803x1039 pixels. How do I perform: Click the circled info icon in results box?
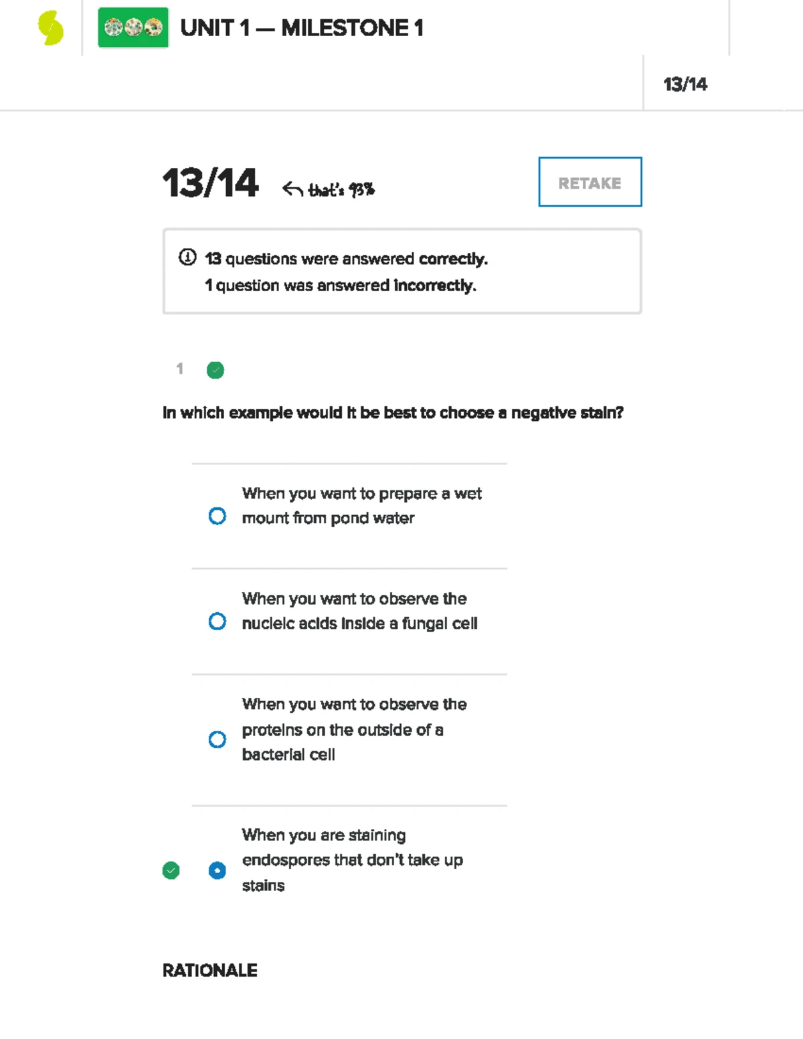187,256
